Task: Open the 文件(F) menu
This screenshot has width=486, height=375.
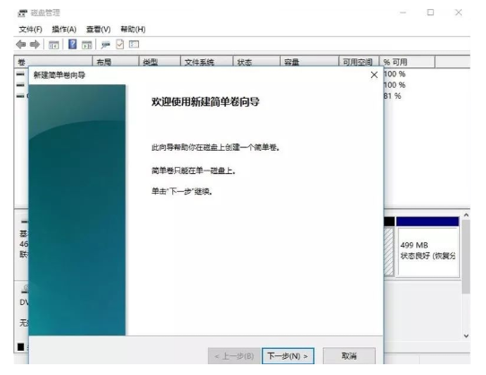Action: pos(30,29)
